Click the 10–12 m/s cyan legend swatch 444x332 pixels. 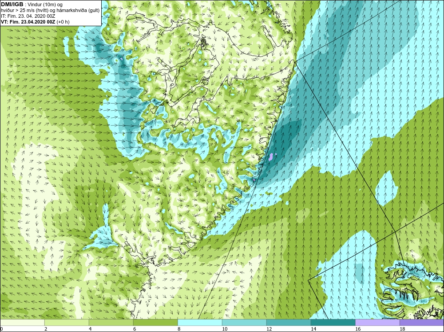pos(244,322)
